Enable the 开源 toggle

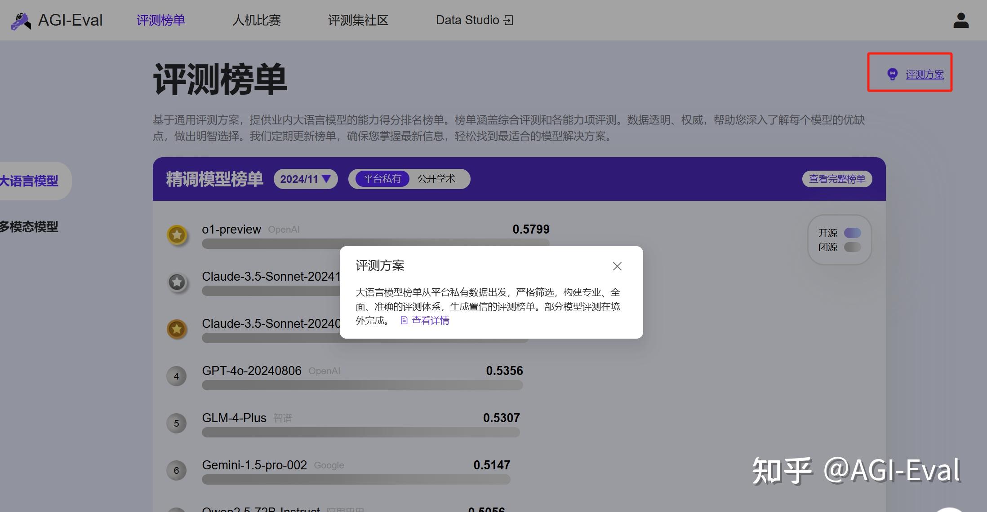point(853,233)
